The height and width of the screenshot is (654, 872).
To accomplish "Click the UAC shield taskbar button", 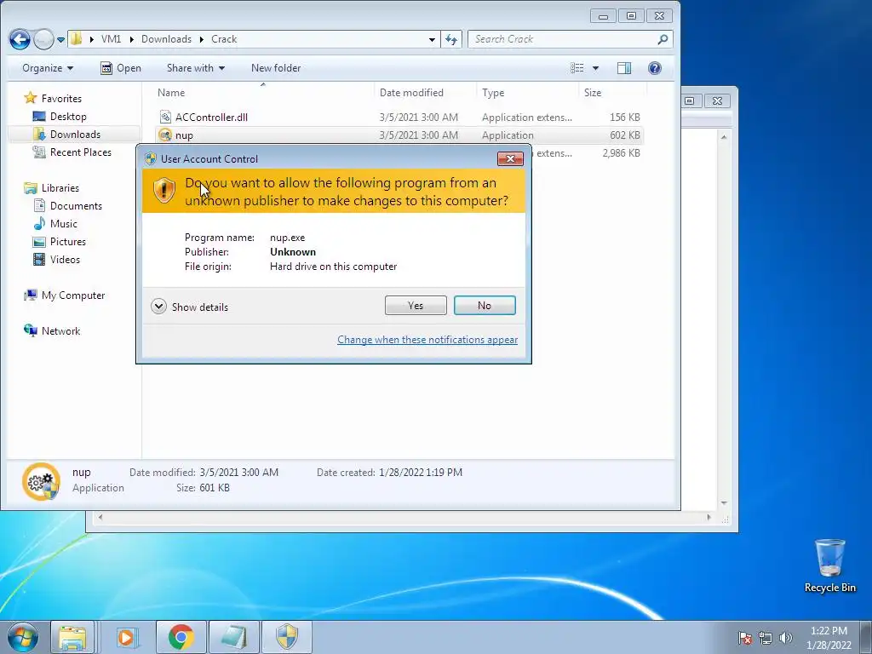I will (x=287, y=637).
